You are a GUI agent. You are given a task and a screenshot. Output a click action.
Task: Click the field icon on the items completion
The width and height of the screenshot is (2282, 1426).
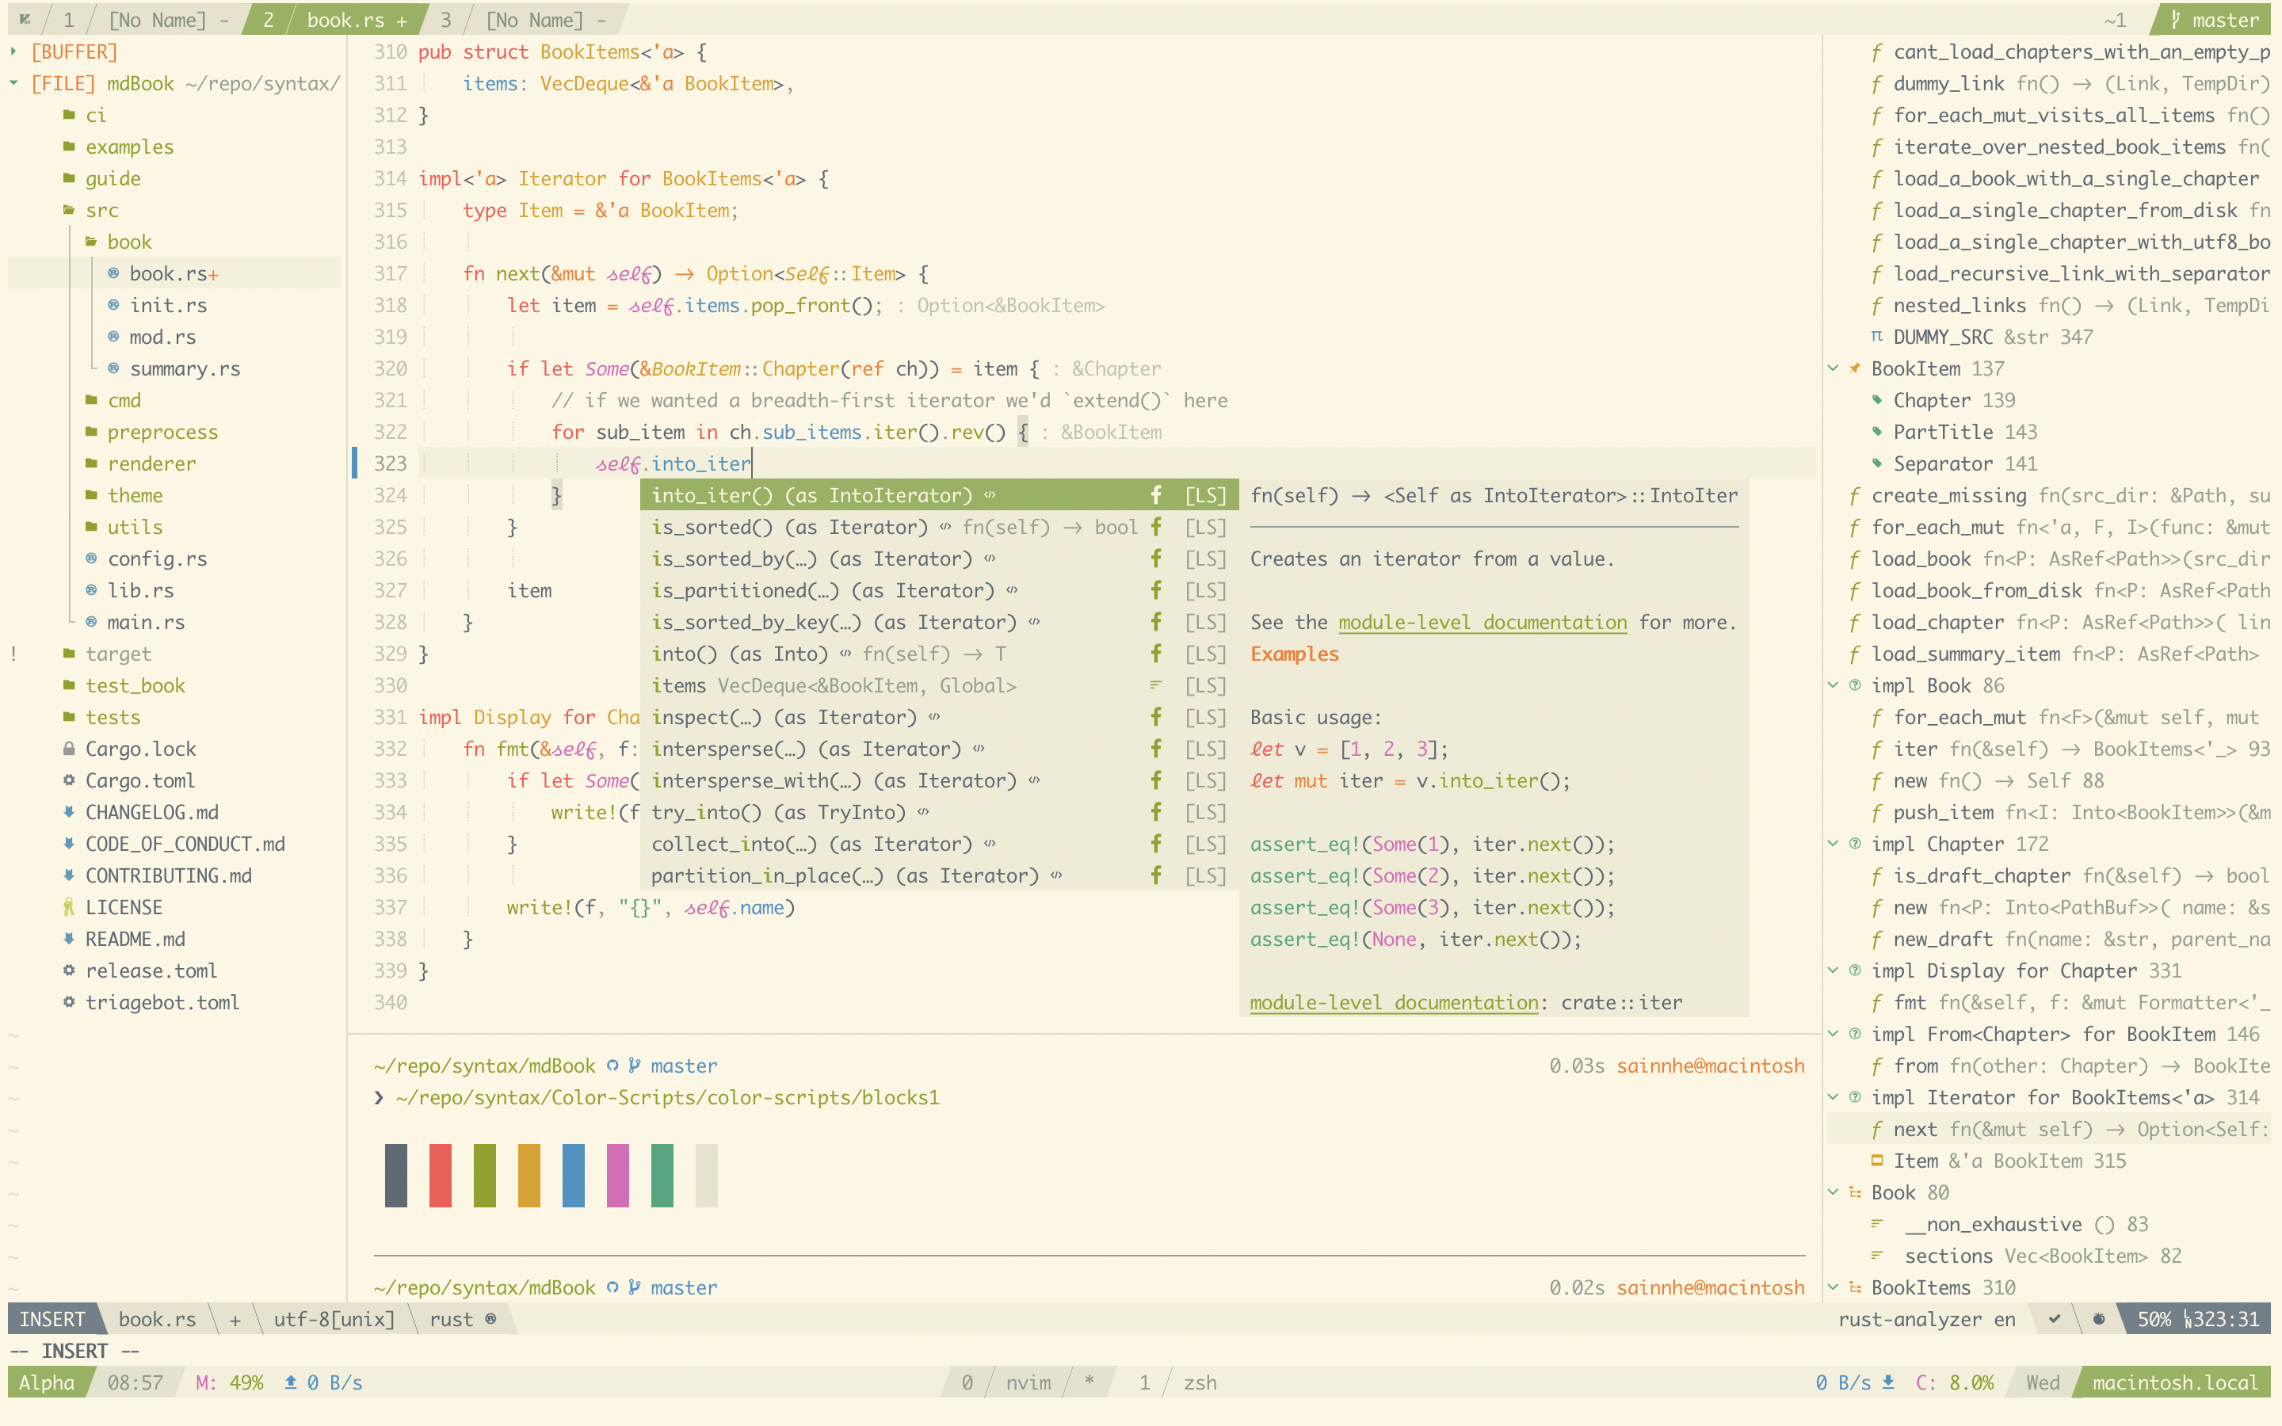coord(1156,685)
